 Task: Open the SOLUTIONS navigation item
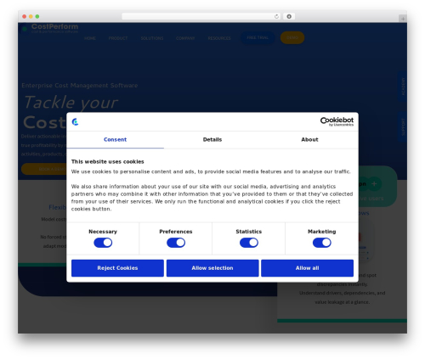(152, 38)
